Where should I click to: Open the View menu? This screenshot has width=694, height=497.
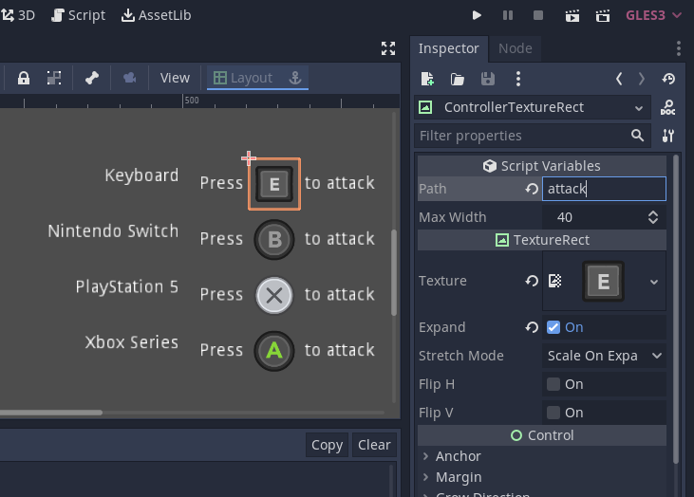(175, 78)
